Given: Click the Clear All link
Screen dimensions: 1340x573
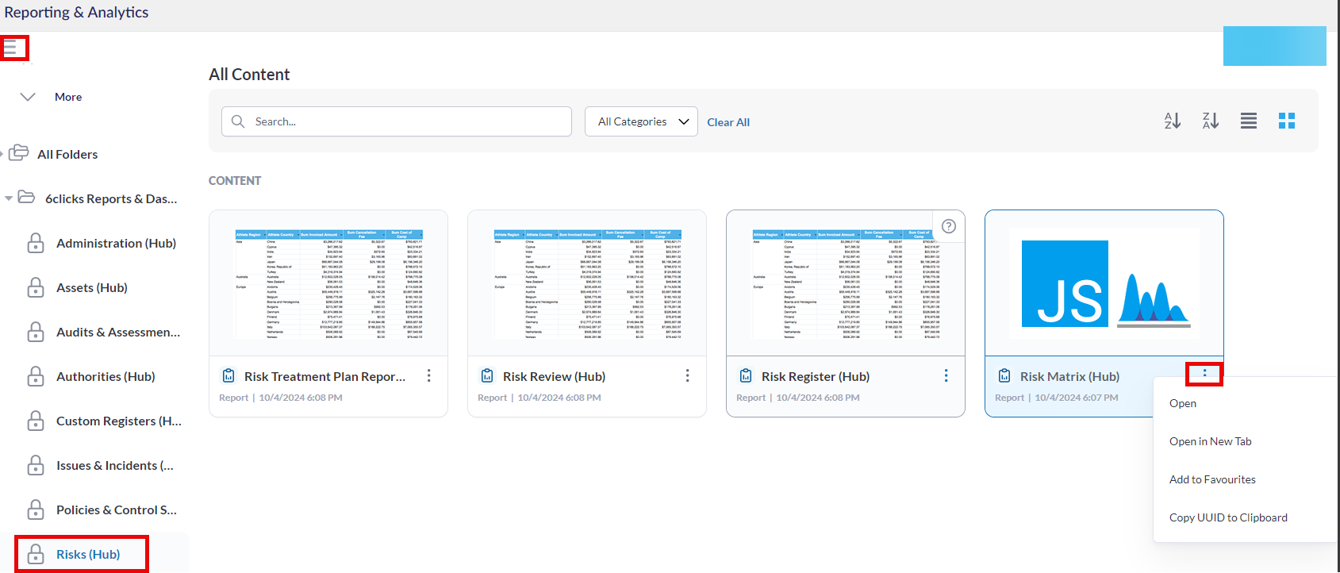Looking at the screenshot, I should click(x=728, y=122).
